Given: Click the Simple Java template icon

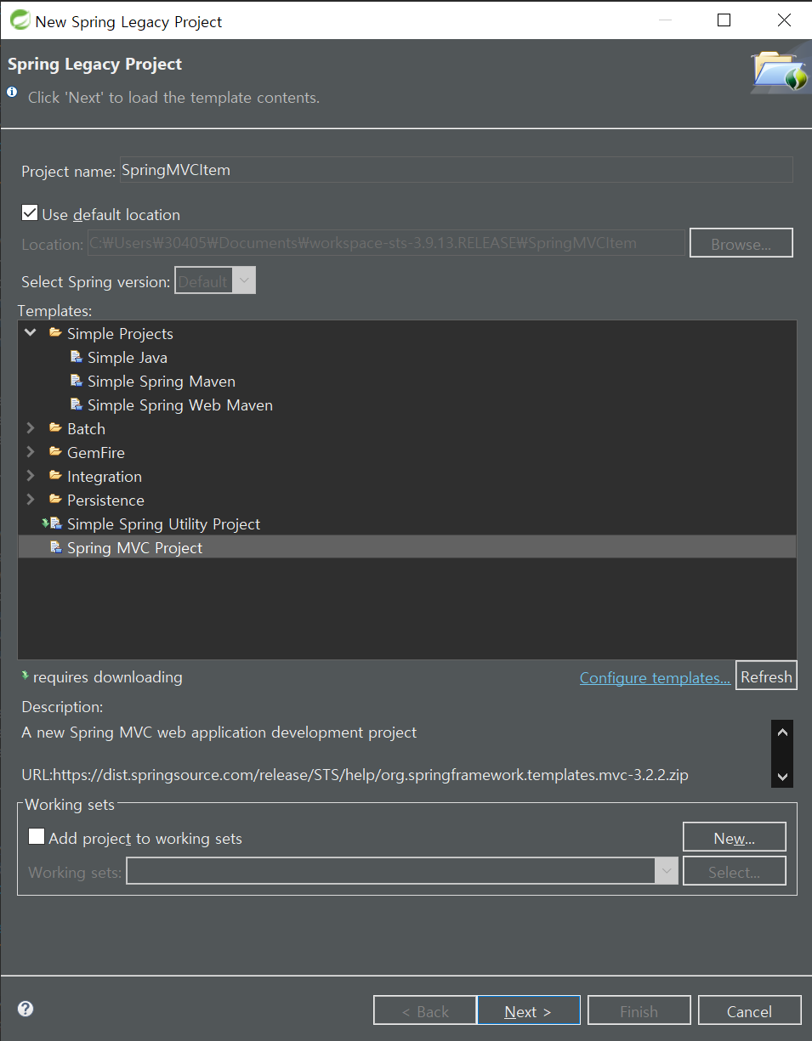Looking at the screenshot, I should (x=77, y=357).
